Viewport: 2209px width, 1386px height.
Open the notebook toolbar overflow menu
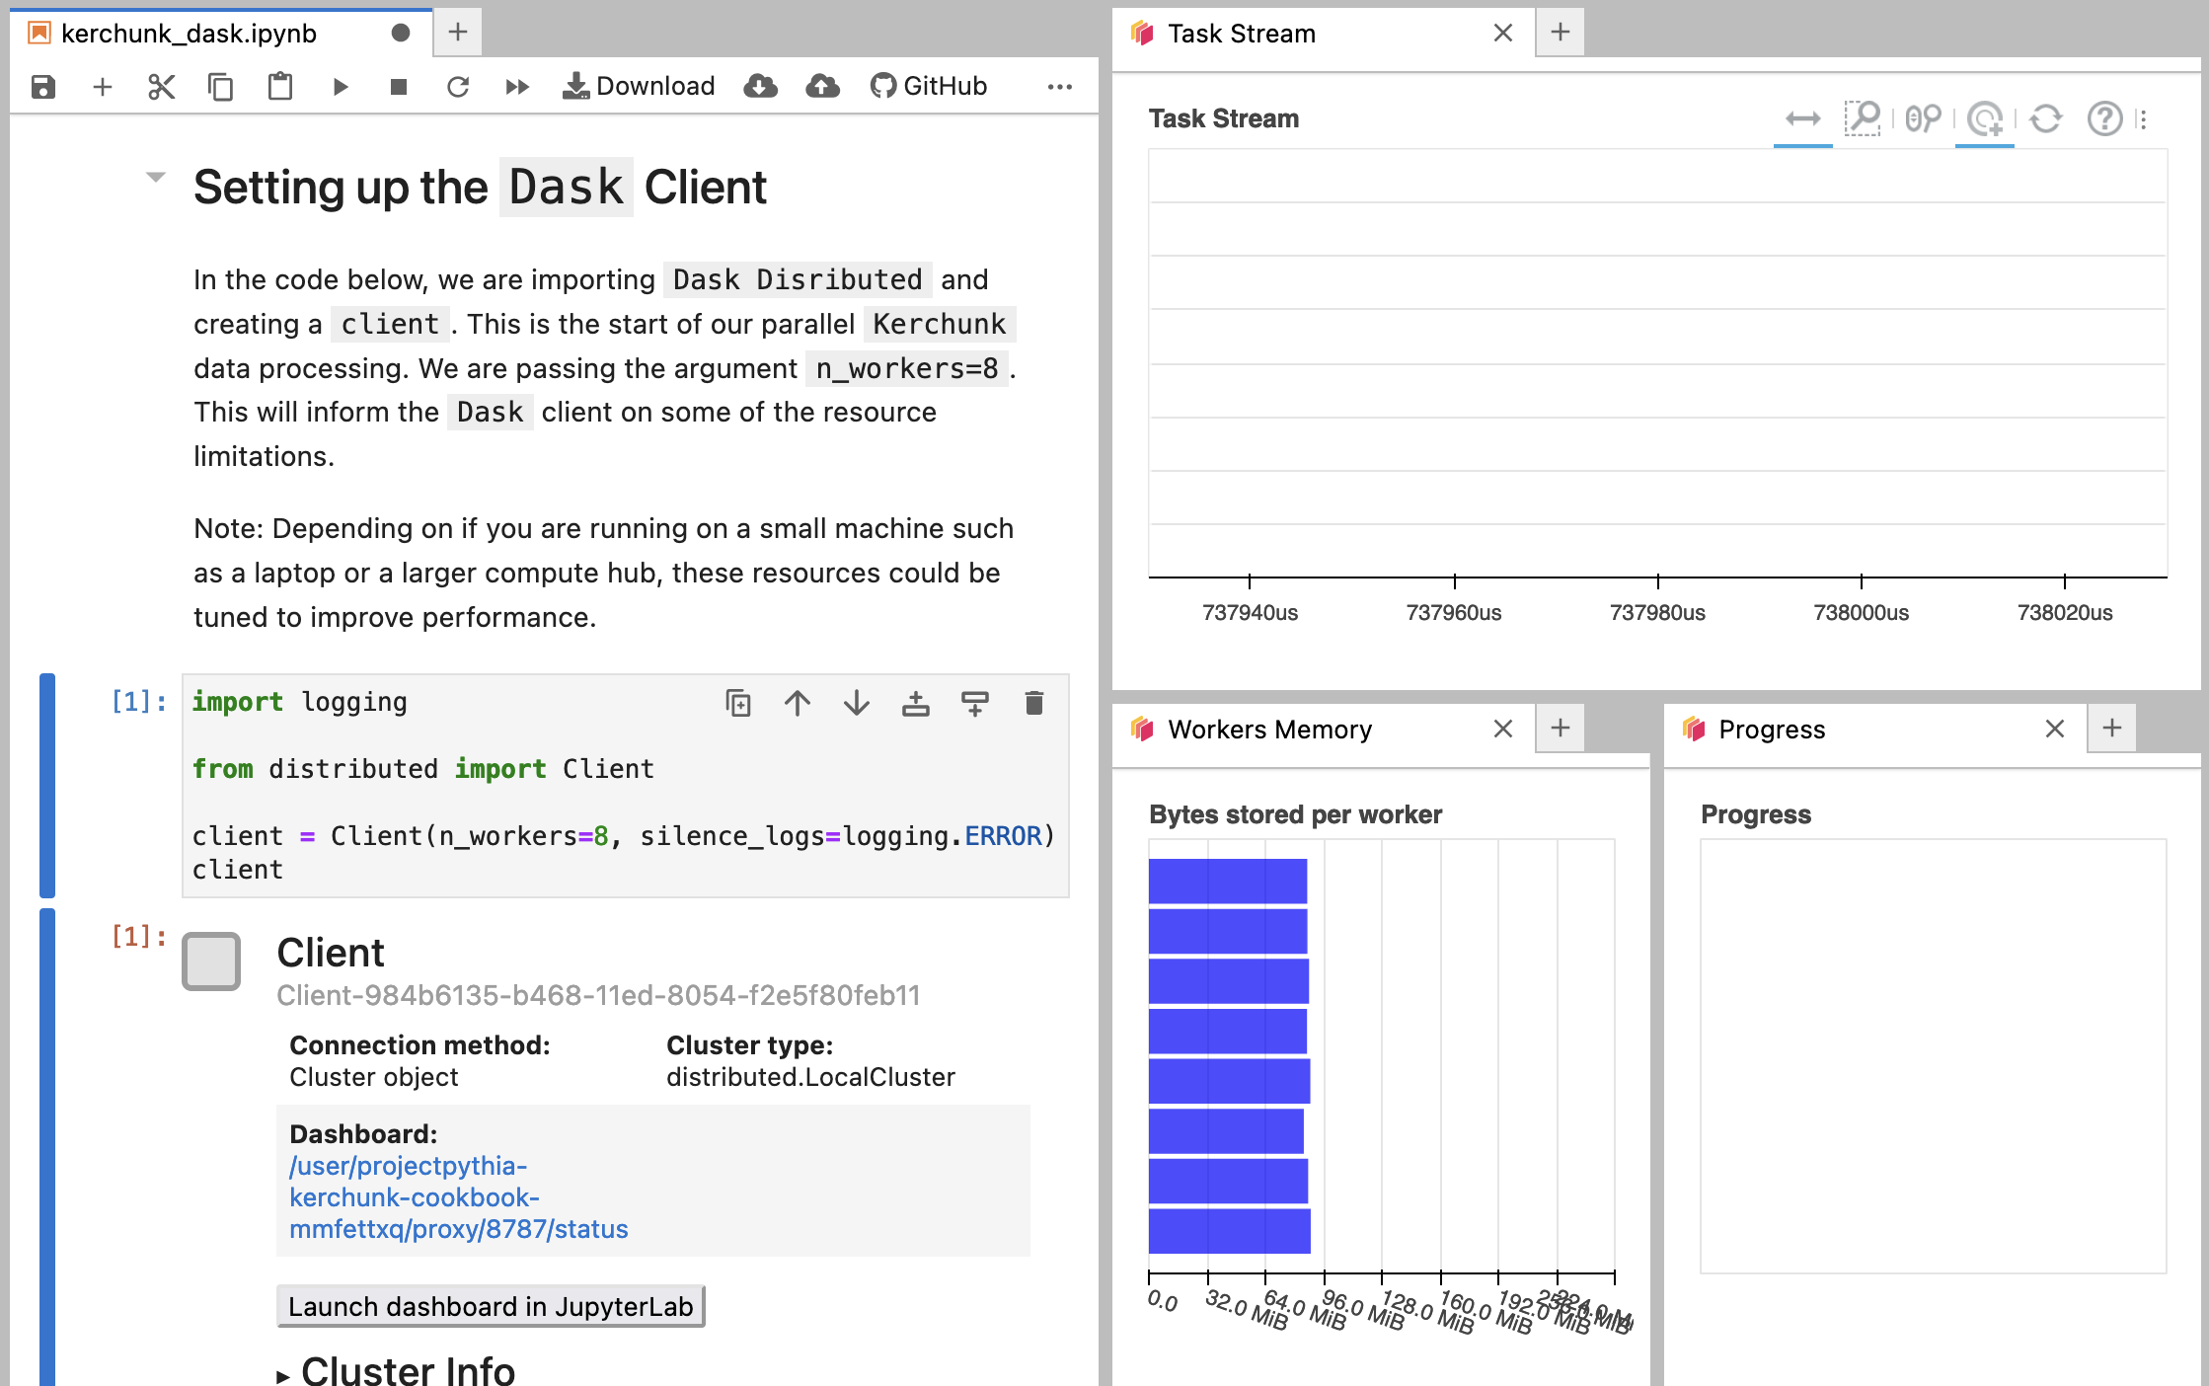click(x=1059, y=87)
